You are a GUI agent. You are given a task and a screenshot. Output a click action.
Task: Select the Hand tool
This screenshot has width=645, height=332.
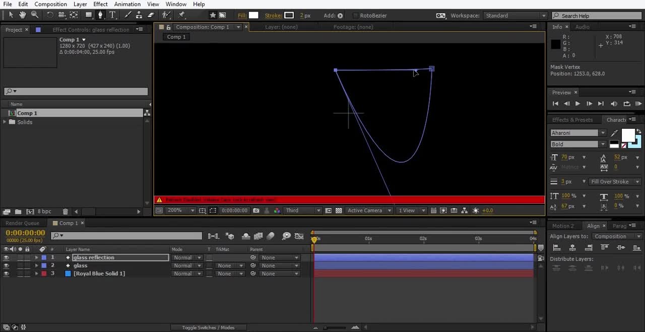pos(23,15)
